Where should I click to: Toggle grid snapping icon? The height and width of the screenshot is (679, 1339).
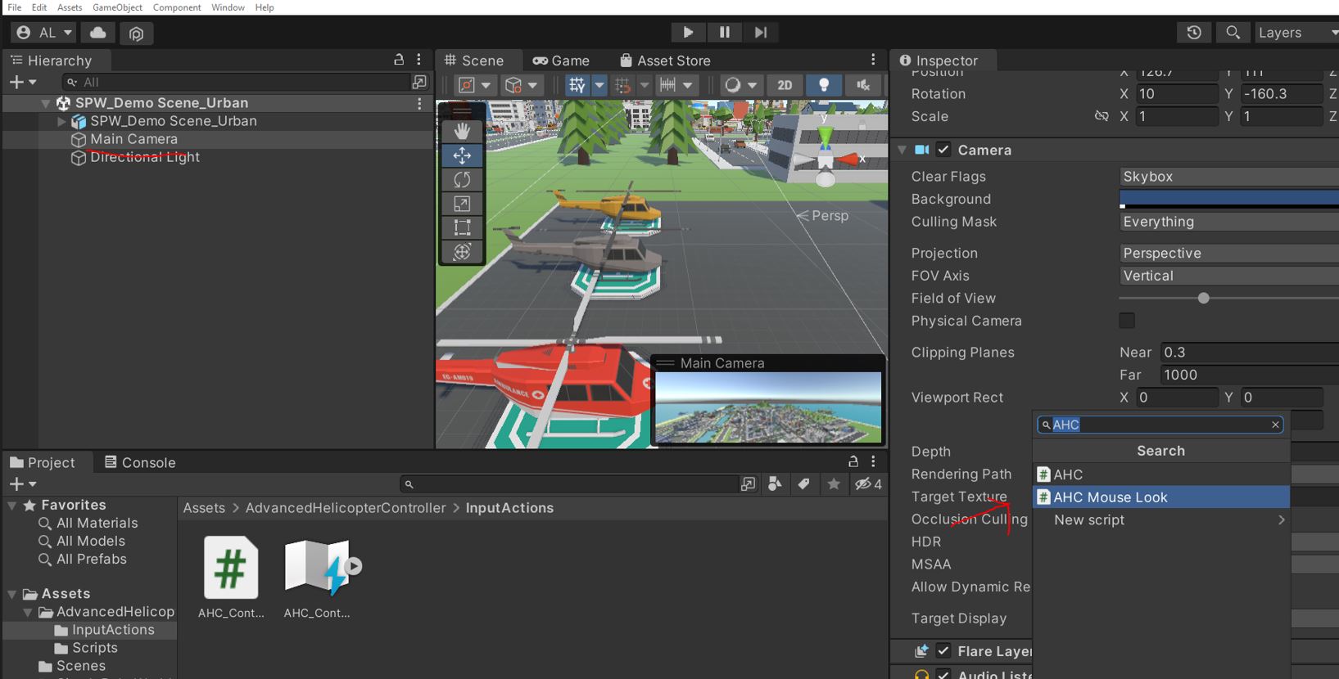click(x=622, y=85)
